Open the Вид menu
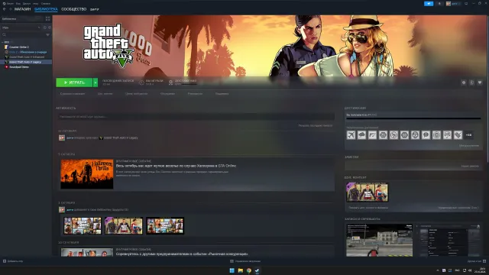Image resolution: width=489 pixels, height=275 pixels. coord(18,4)
